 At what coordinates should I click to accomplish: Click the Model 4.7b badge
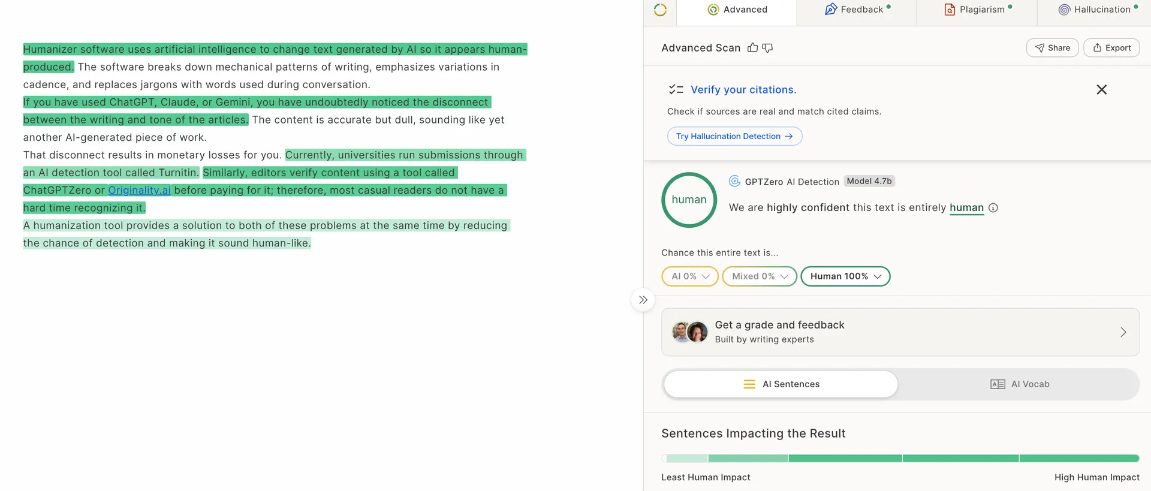coord(869,181)
